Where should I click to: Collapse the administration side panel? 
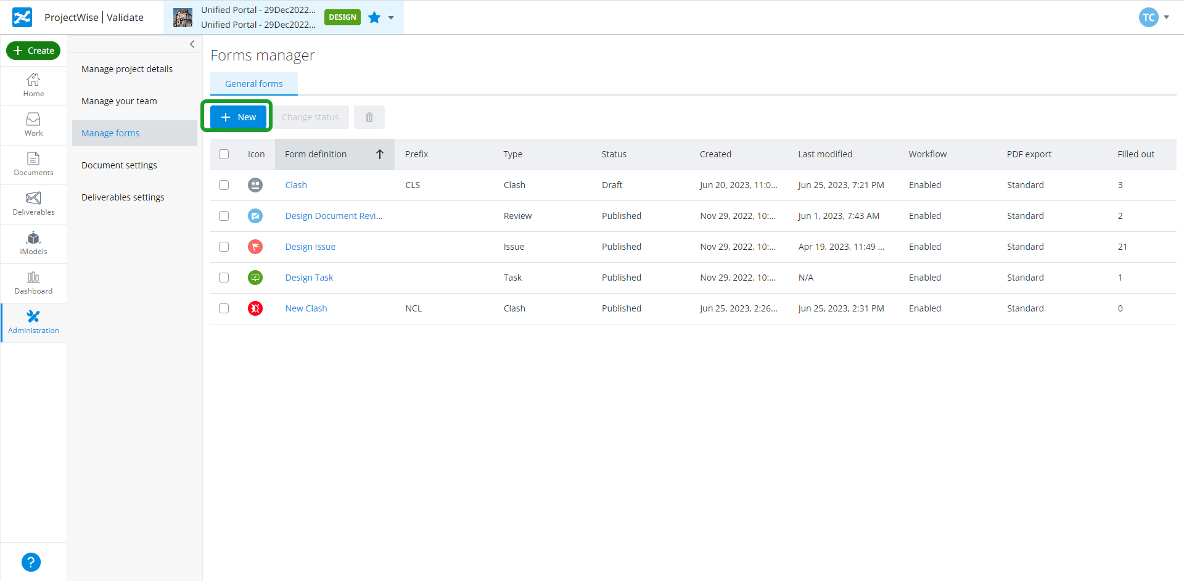pyautogui.click(x=192, y=44)
